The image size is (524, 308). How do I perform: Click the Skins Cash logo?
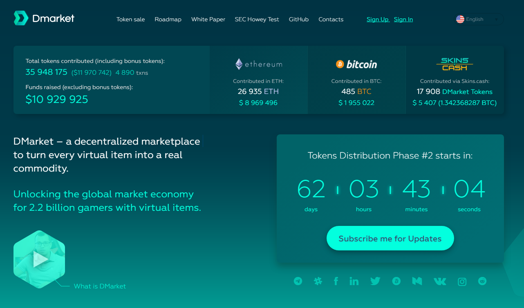coord(455,64)
